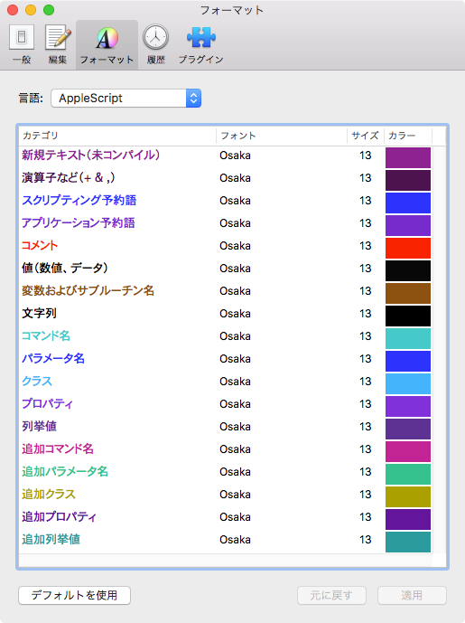Expand the 言語 AppleScript dropdown
Screen dimensions: 465x623
tap(126, 99)
